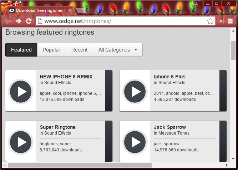The image size is (238, 170).
Task: Click the '2014, andoid, apple, best' tags
Action: point(184,93)
